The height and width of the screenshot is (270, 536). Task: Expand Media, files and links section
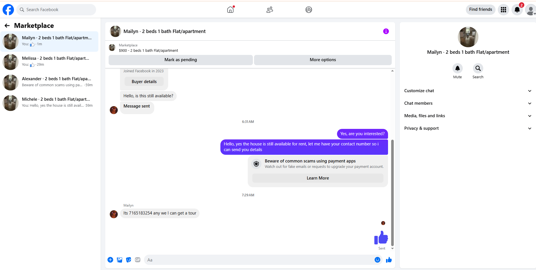(x=468, y=116)
